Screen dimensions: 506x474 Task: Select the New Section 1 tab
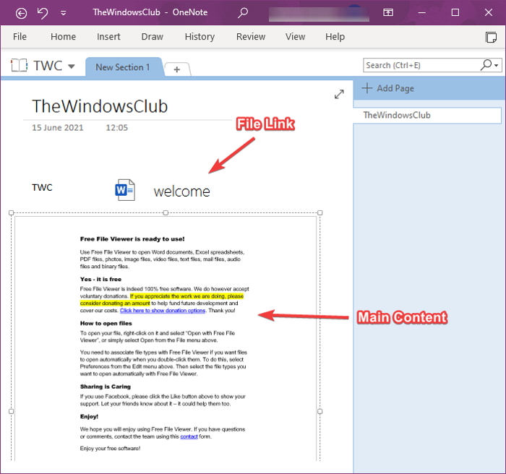pos(123,67)
